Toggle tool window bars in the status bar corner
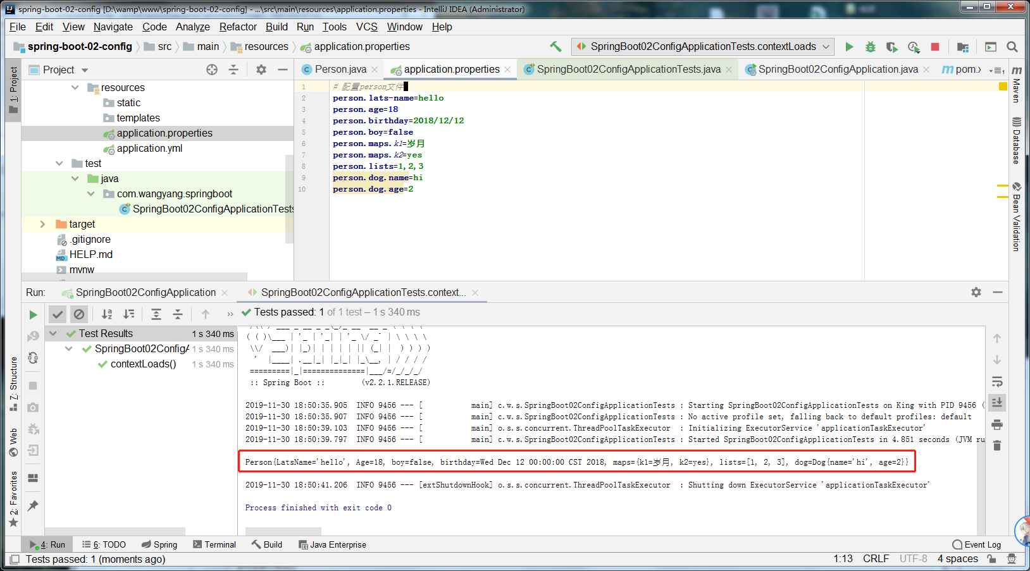This screenshot has height=571, width=1030. click(15, 559)
